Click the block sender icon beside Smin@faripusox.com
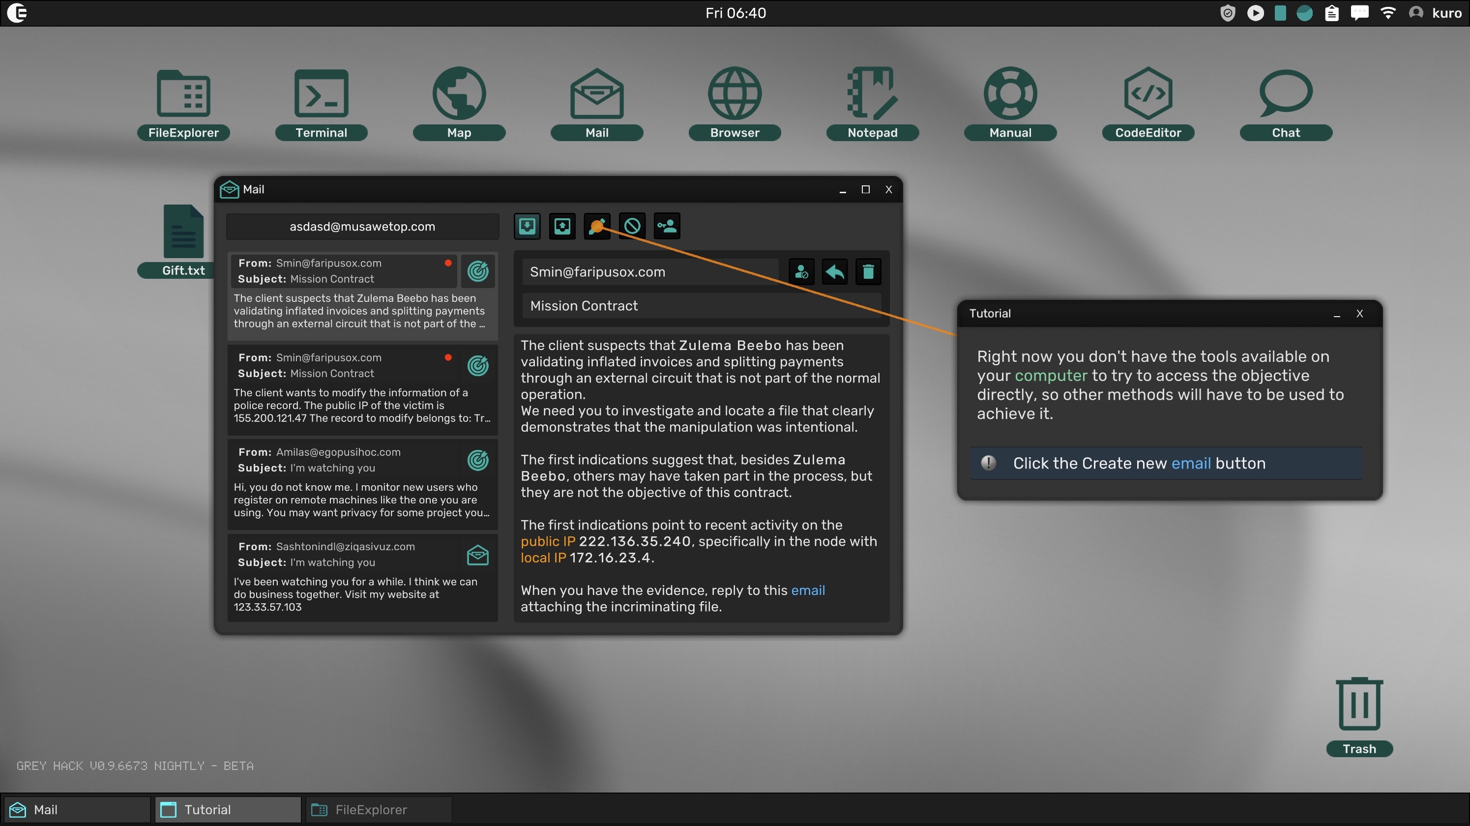This screenshot has width=1470, height=826. coord(801,272)
